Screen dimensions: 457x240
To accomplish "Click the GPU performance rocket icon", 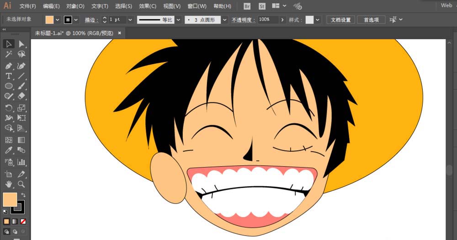I will (298, 6).
